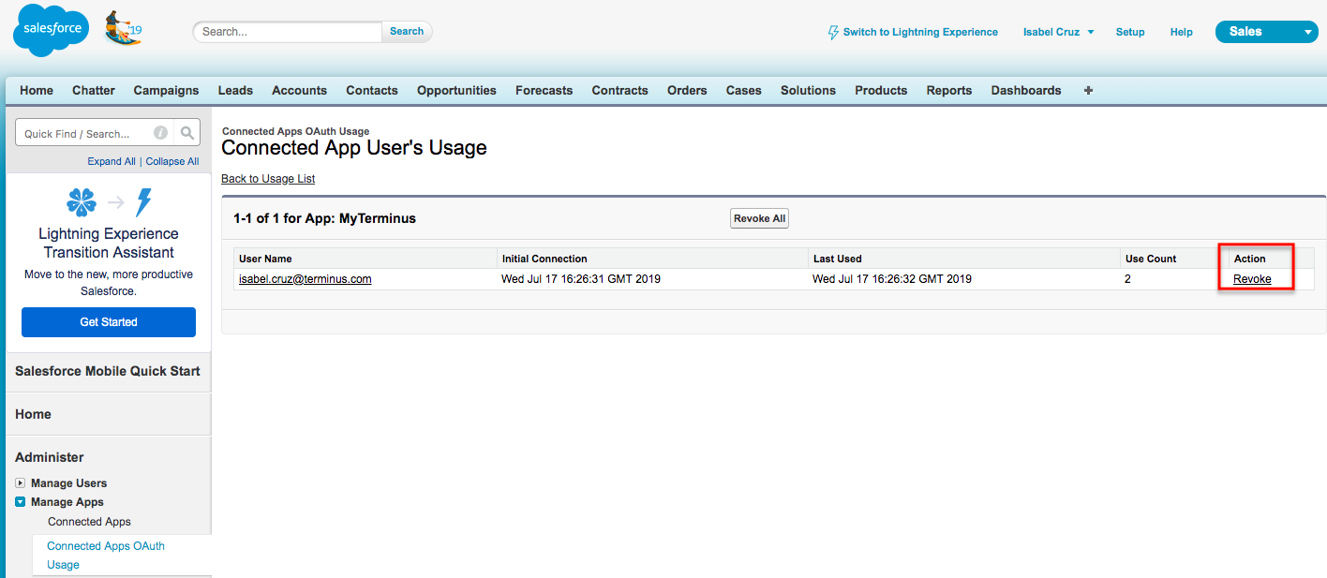Open the Sales app menu dropdown
This screenshot has height=578, width=1327.
[x=1266, y=32]
